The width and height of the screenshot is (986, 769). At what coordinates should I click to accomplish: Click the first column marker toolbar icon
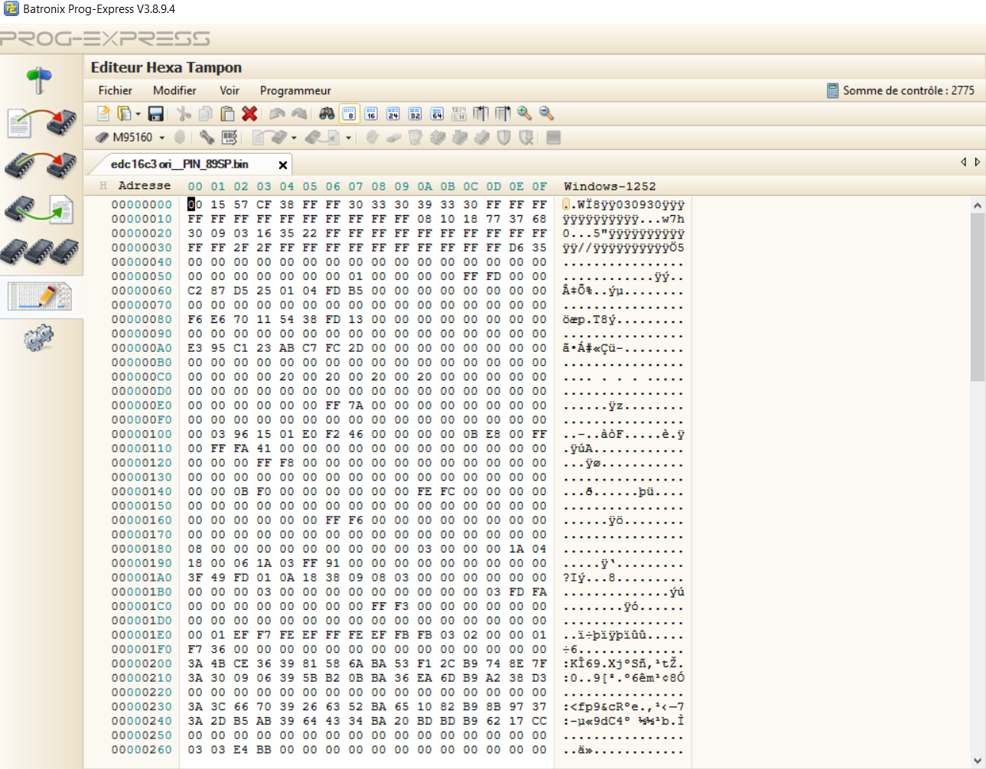point(480,113)
